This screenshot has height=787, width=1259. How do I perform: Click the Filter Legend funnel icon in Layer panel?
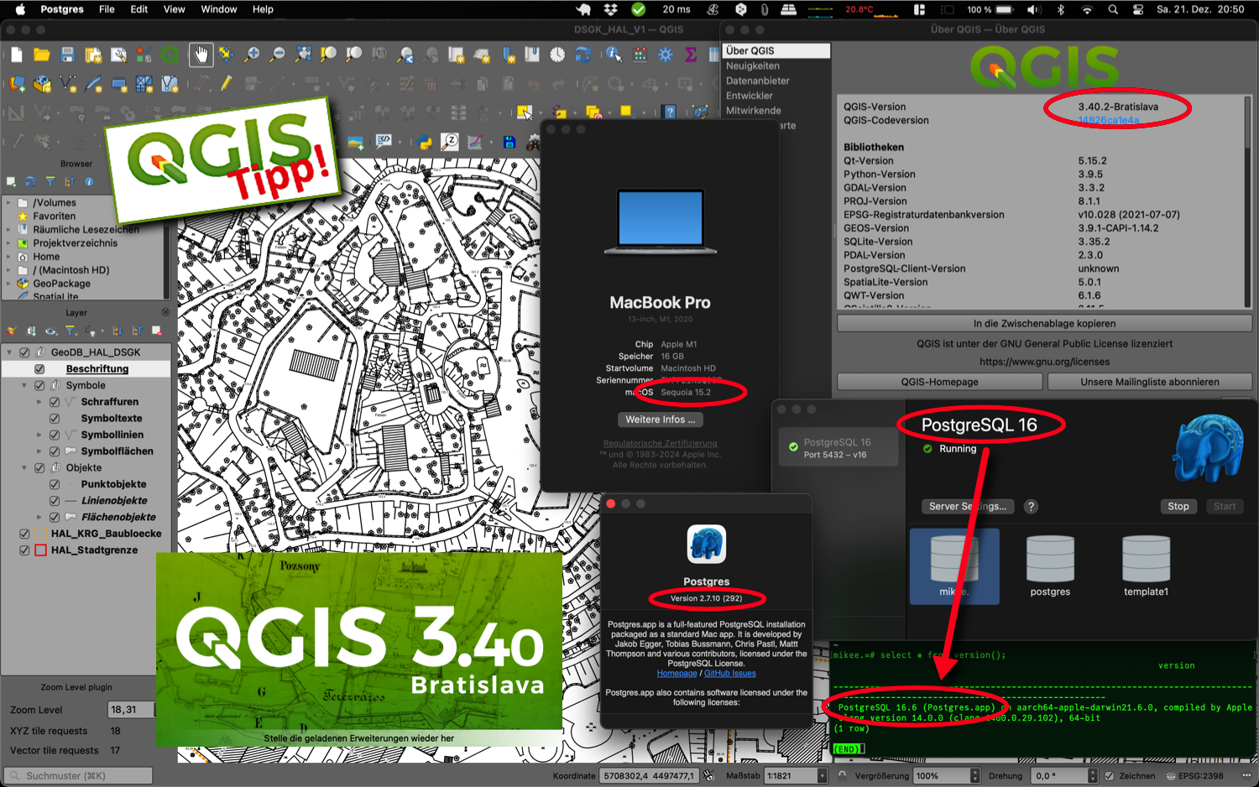click(71, 331)
